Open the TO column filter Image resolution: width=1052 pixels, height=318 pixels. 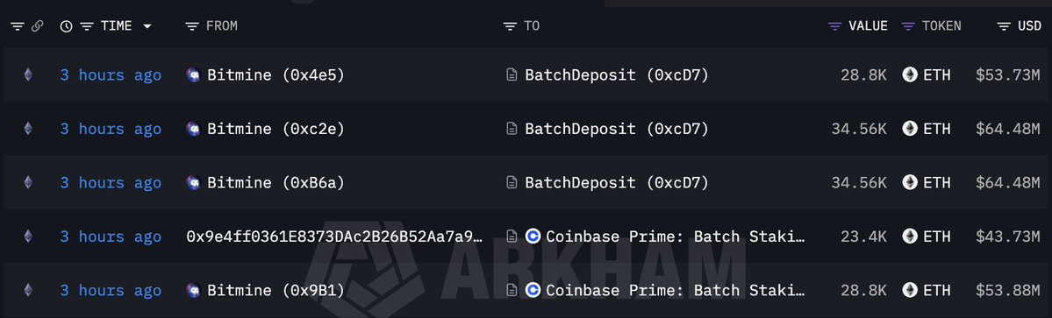510,26
